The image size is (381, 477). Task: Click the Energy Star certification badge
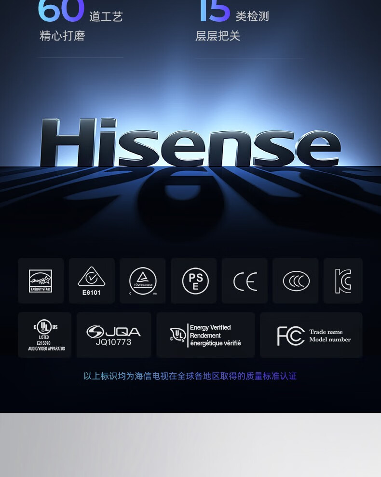41,281
